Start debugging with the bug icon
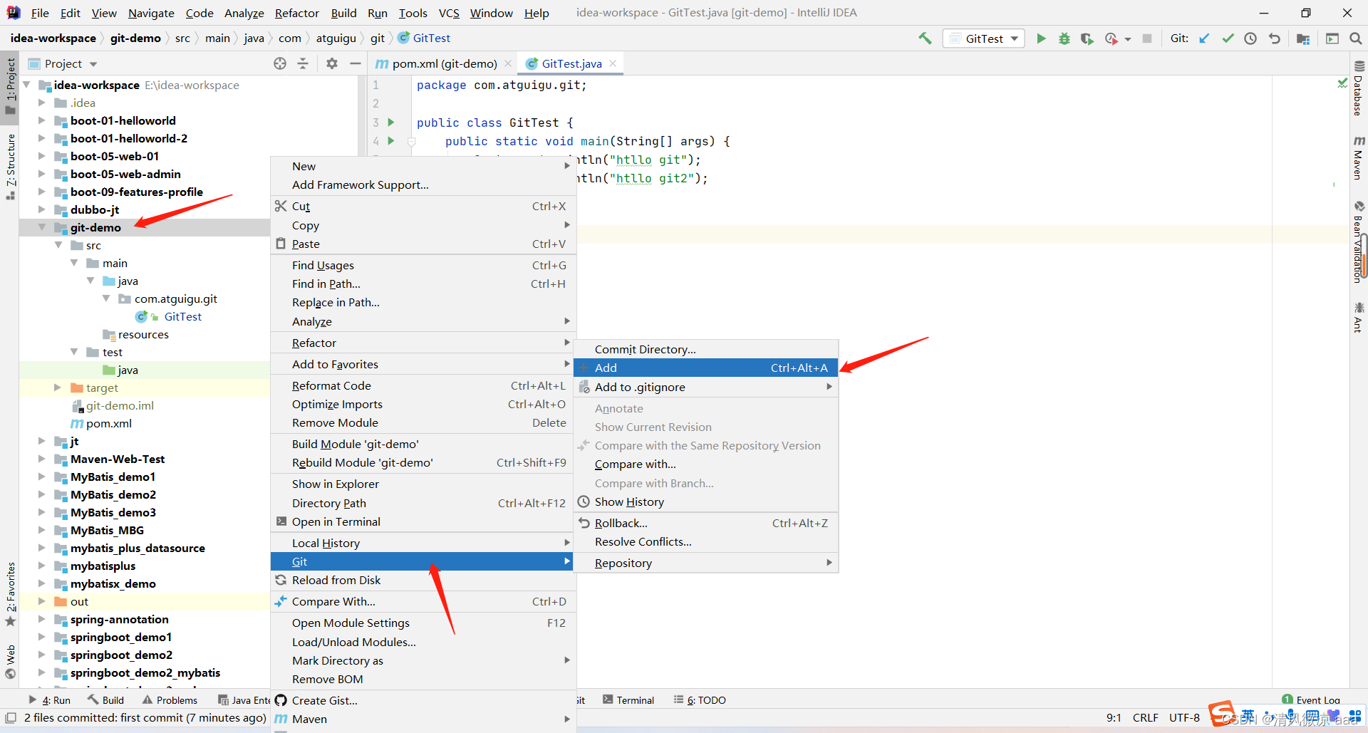Screen dimensions: 1368x733 click(1064, 38)
